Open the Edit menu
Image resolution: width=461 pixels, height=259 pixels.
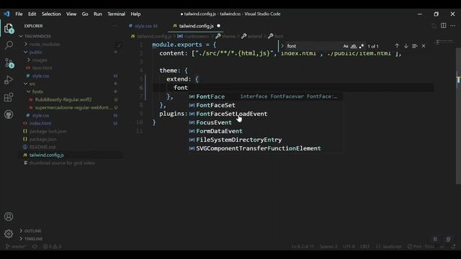click(x=32, y=14)
